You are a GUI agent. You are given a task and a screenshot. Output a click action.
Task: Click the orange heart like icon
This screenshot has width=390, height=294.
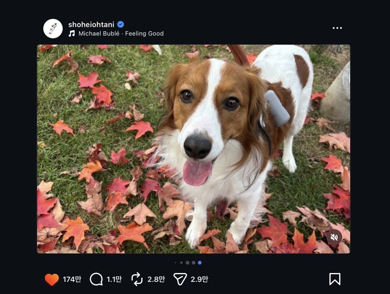[51, 279]
